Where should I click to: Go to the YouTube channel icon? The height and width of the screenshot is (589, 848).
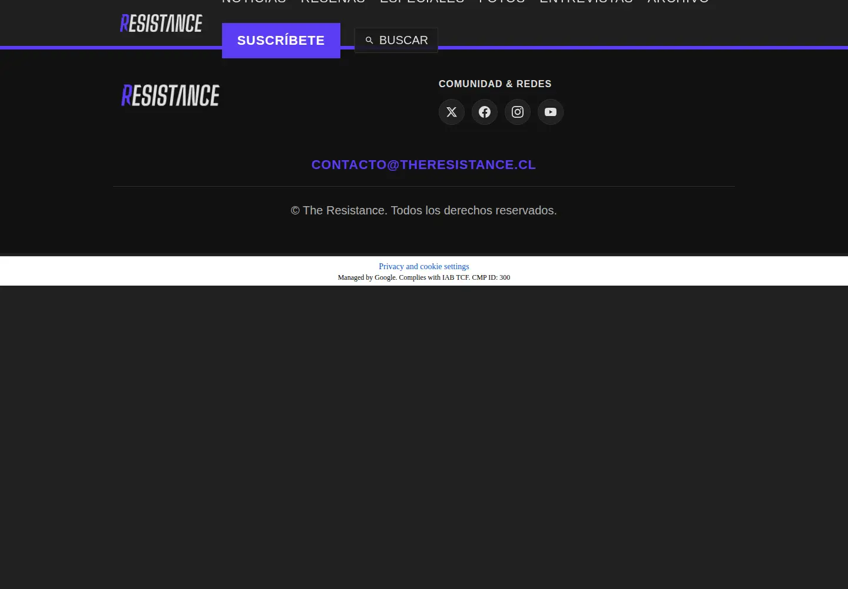point(551,112)
